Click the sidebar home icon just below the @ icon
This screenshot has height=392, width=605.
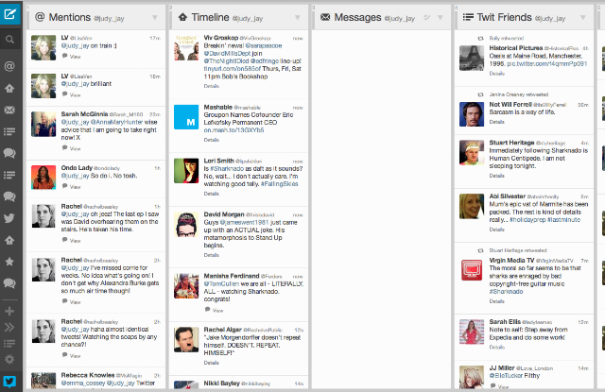coord(9,88)
